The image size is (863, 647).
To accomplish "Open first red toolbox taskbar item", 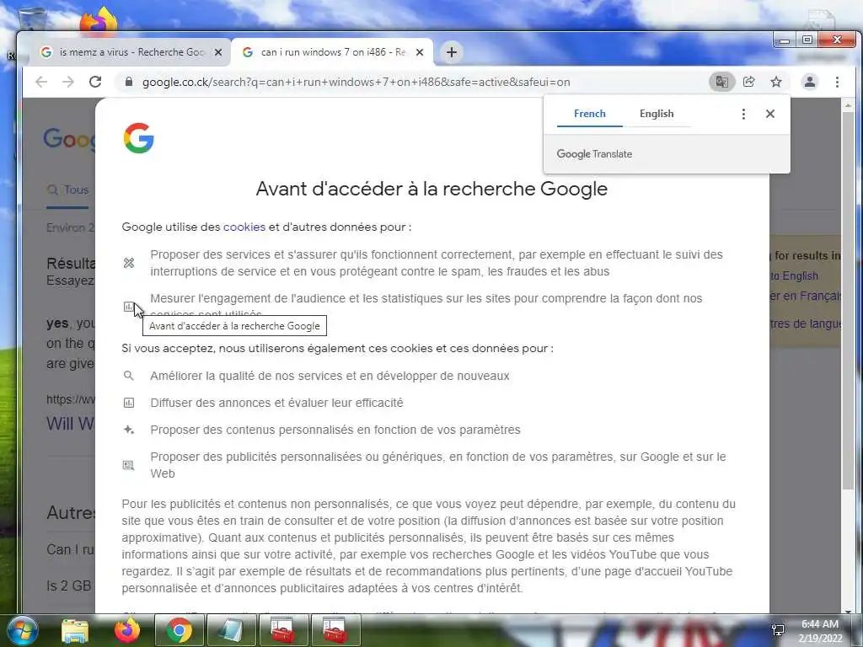I will [x=284, y=630].
